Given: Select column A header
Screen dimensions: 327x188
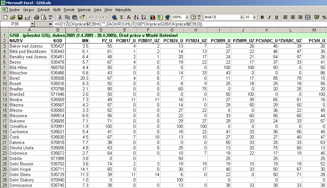Looking at the screenshot, I should click(29, 30).
